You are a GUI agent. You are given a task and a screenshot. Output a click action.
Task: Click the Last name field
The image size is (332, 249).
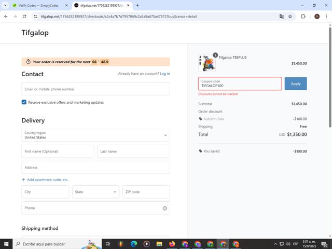133,151
